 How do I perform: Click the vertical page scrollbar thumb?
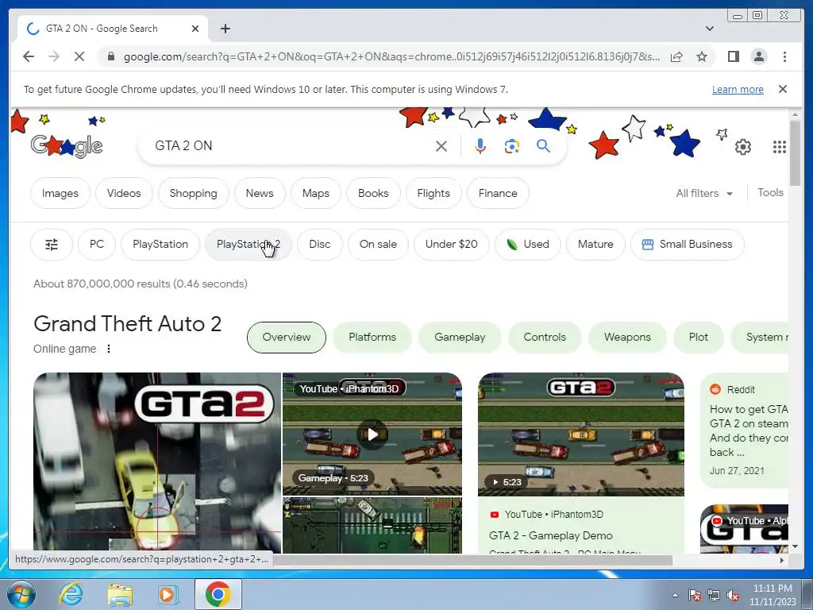click(x=795, y=153)
